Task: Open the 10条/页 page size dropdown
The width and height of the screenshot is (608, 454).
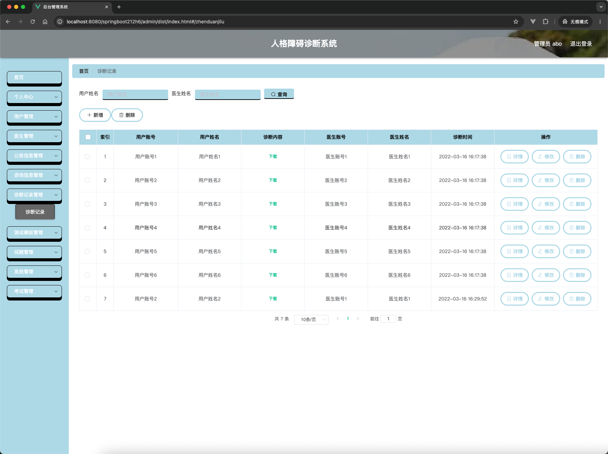Action: 311,319
